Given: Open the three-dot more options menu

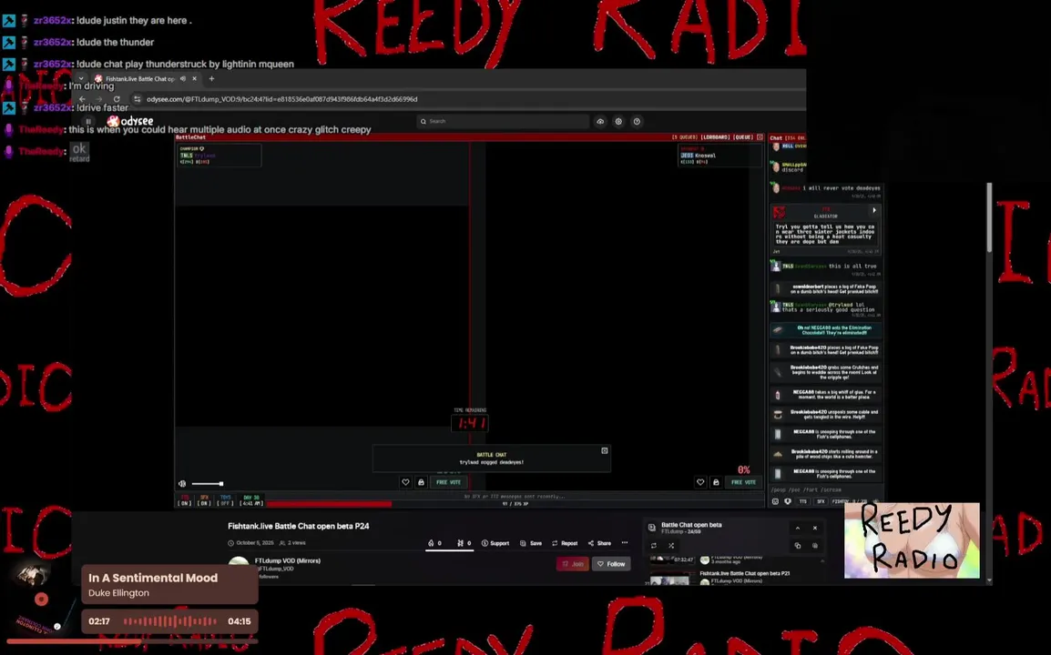Looking at the screenshot, I should pos(625,543).
